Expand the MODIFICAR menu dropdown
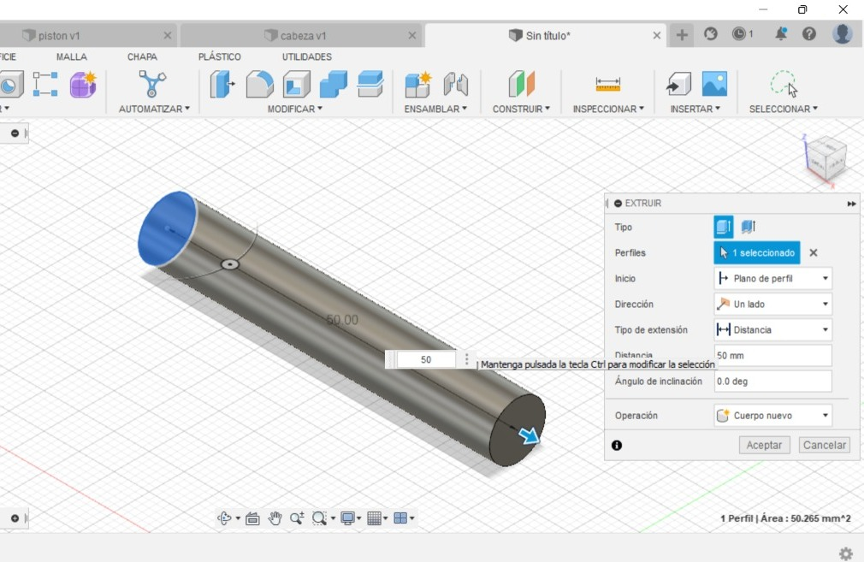The image size is (864, 562). tap(295, 109)
